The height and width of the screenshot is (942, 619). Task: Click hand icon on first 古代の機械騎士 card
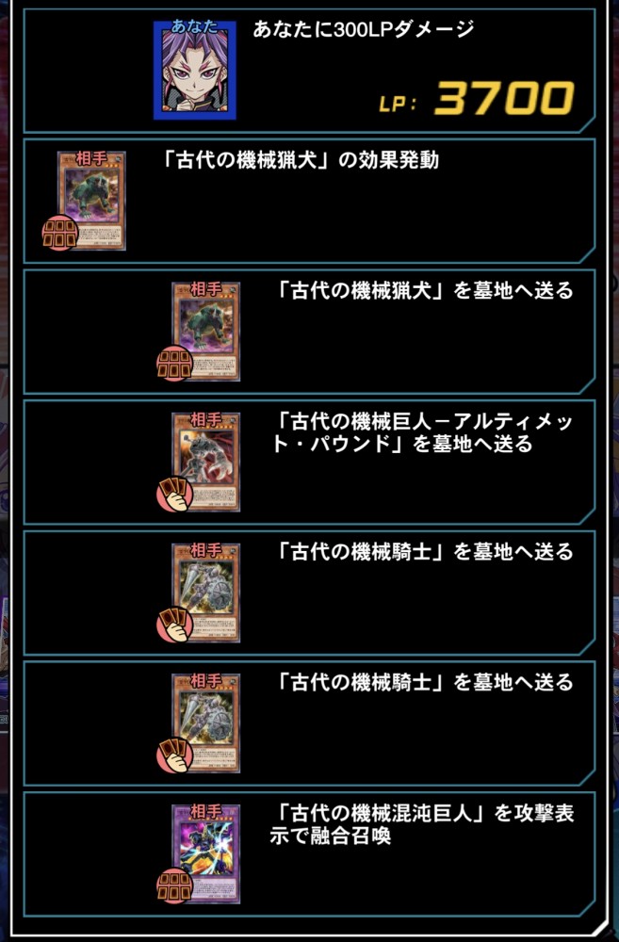pyautogui.click(x=174, y=625)
